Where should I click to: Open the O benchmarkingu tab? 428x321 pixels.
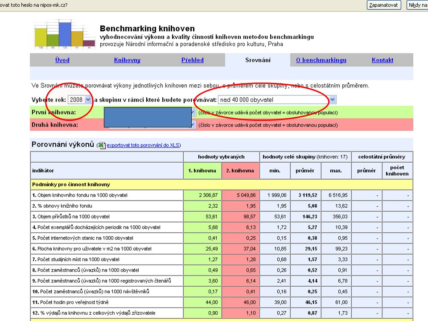coord(321,60)
